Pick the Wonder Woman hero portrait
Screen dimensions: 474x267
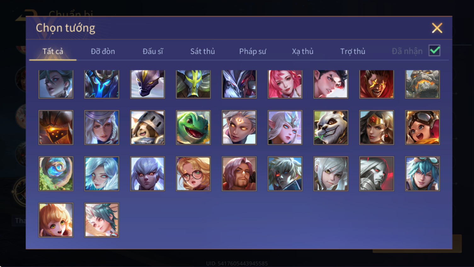377,127
